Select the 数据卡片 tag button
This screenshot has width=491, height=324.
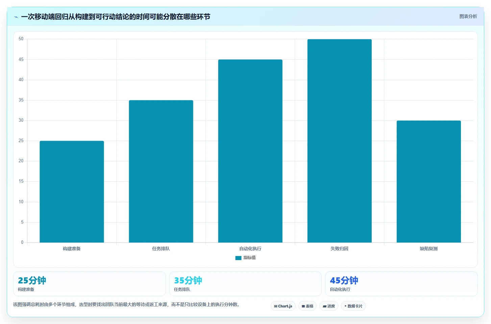coord(353,306)
